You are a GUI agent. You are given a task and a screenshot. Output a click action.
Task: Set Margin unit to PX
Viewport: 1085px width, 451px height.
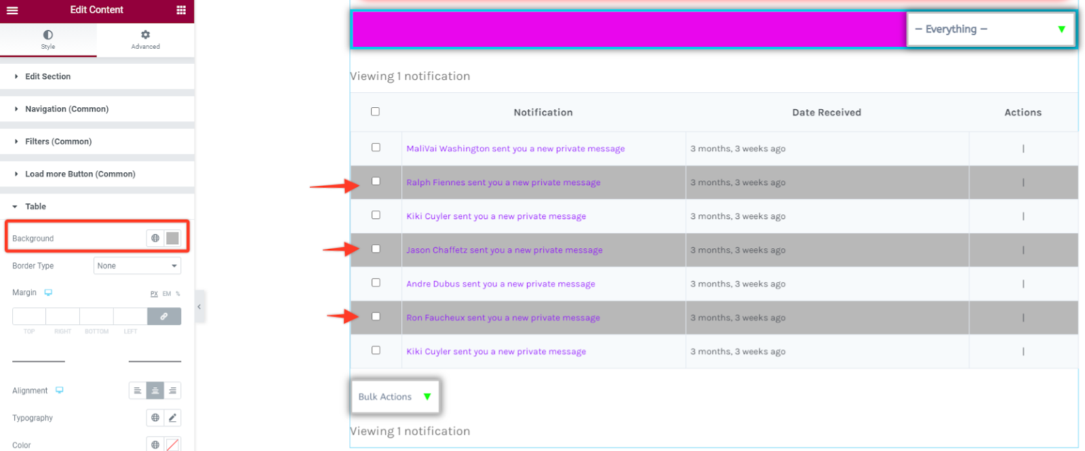[154, 294]
